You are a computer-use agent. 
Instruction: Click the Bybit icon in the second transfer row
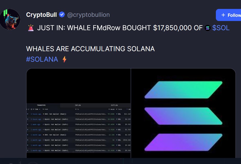[x=43, y=119]
